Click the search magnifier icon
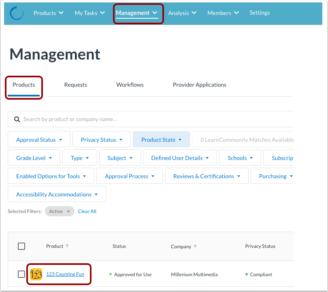This screenshot has width=328, height=292. pyautogui.click(x=16, y=119)
